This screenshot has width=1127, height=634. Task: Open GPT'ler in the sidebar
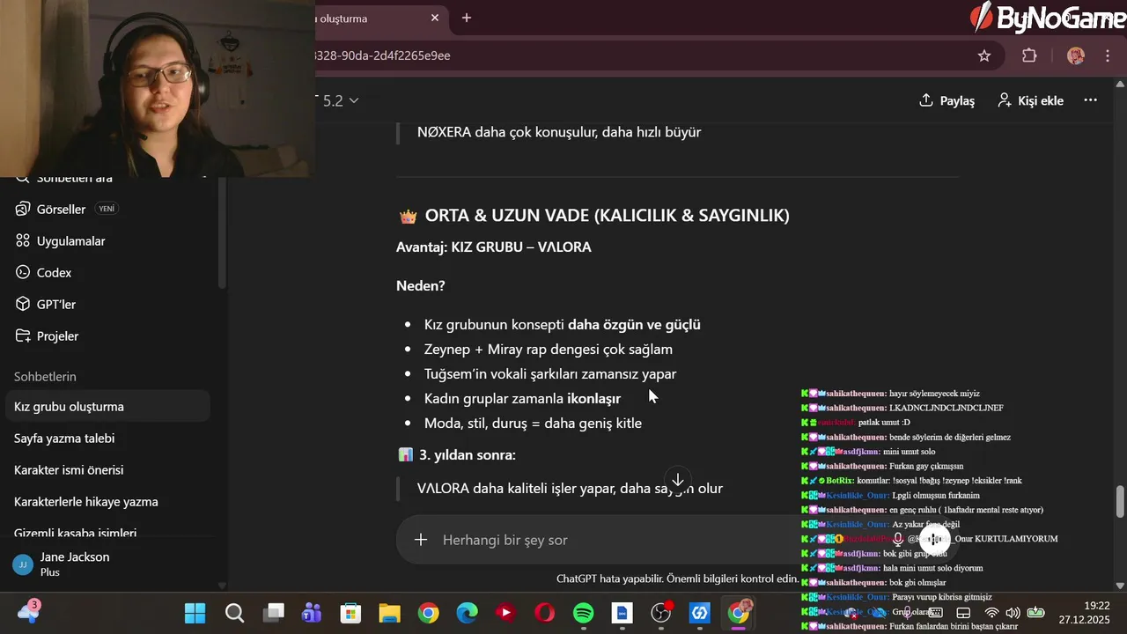[x=110, y=304]
